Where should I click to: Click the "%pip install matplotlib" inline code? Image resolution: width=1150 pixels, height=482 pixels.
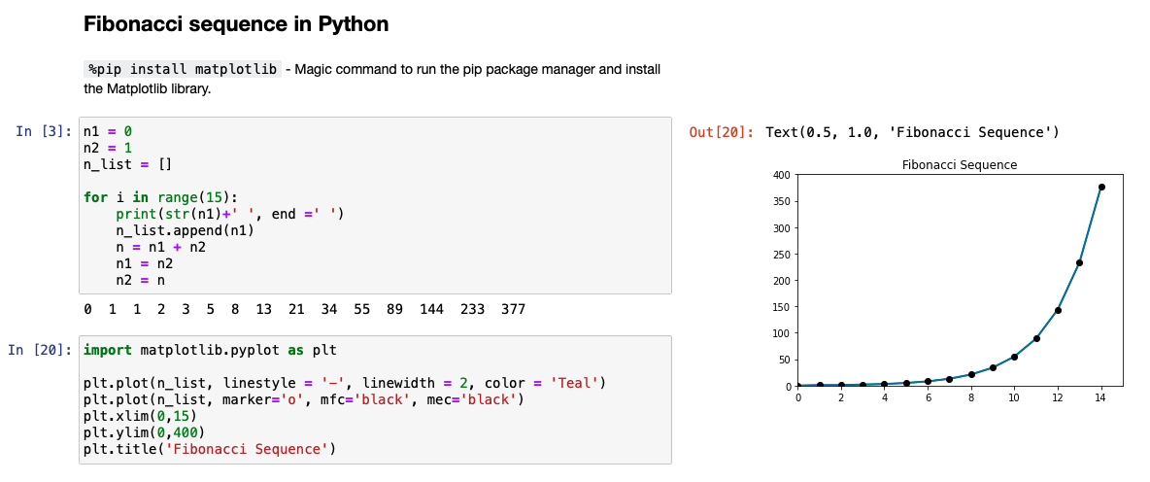[x=183, y=70]
